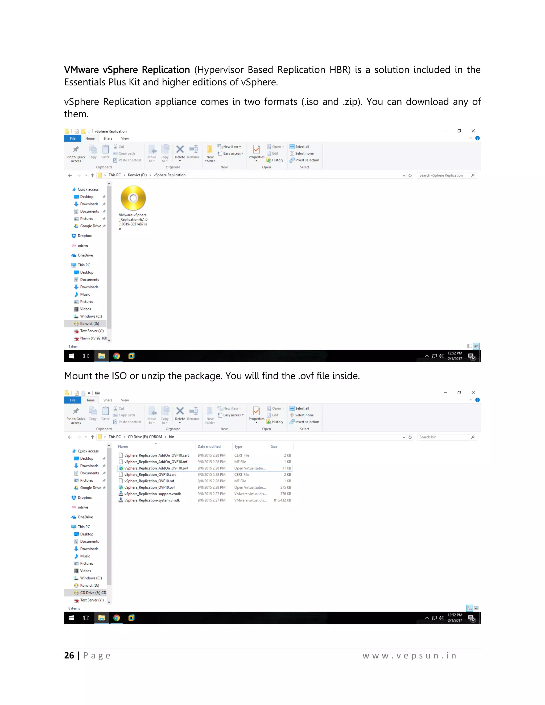Select View tab in vSphere Replication window
The height and width of the screenshot is (705, 545).
pos(125,139)
